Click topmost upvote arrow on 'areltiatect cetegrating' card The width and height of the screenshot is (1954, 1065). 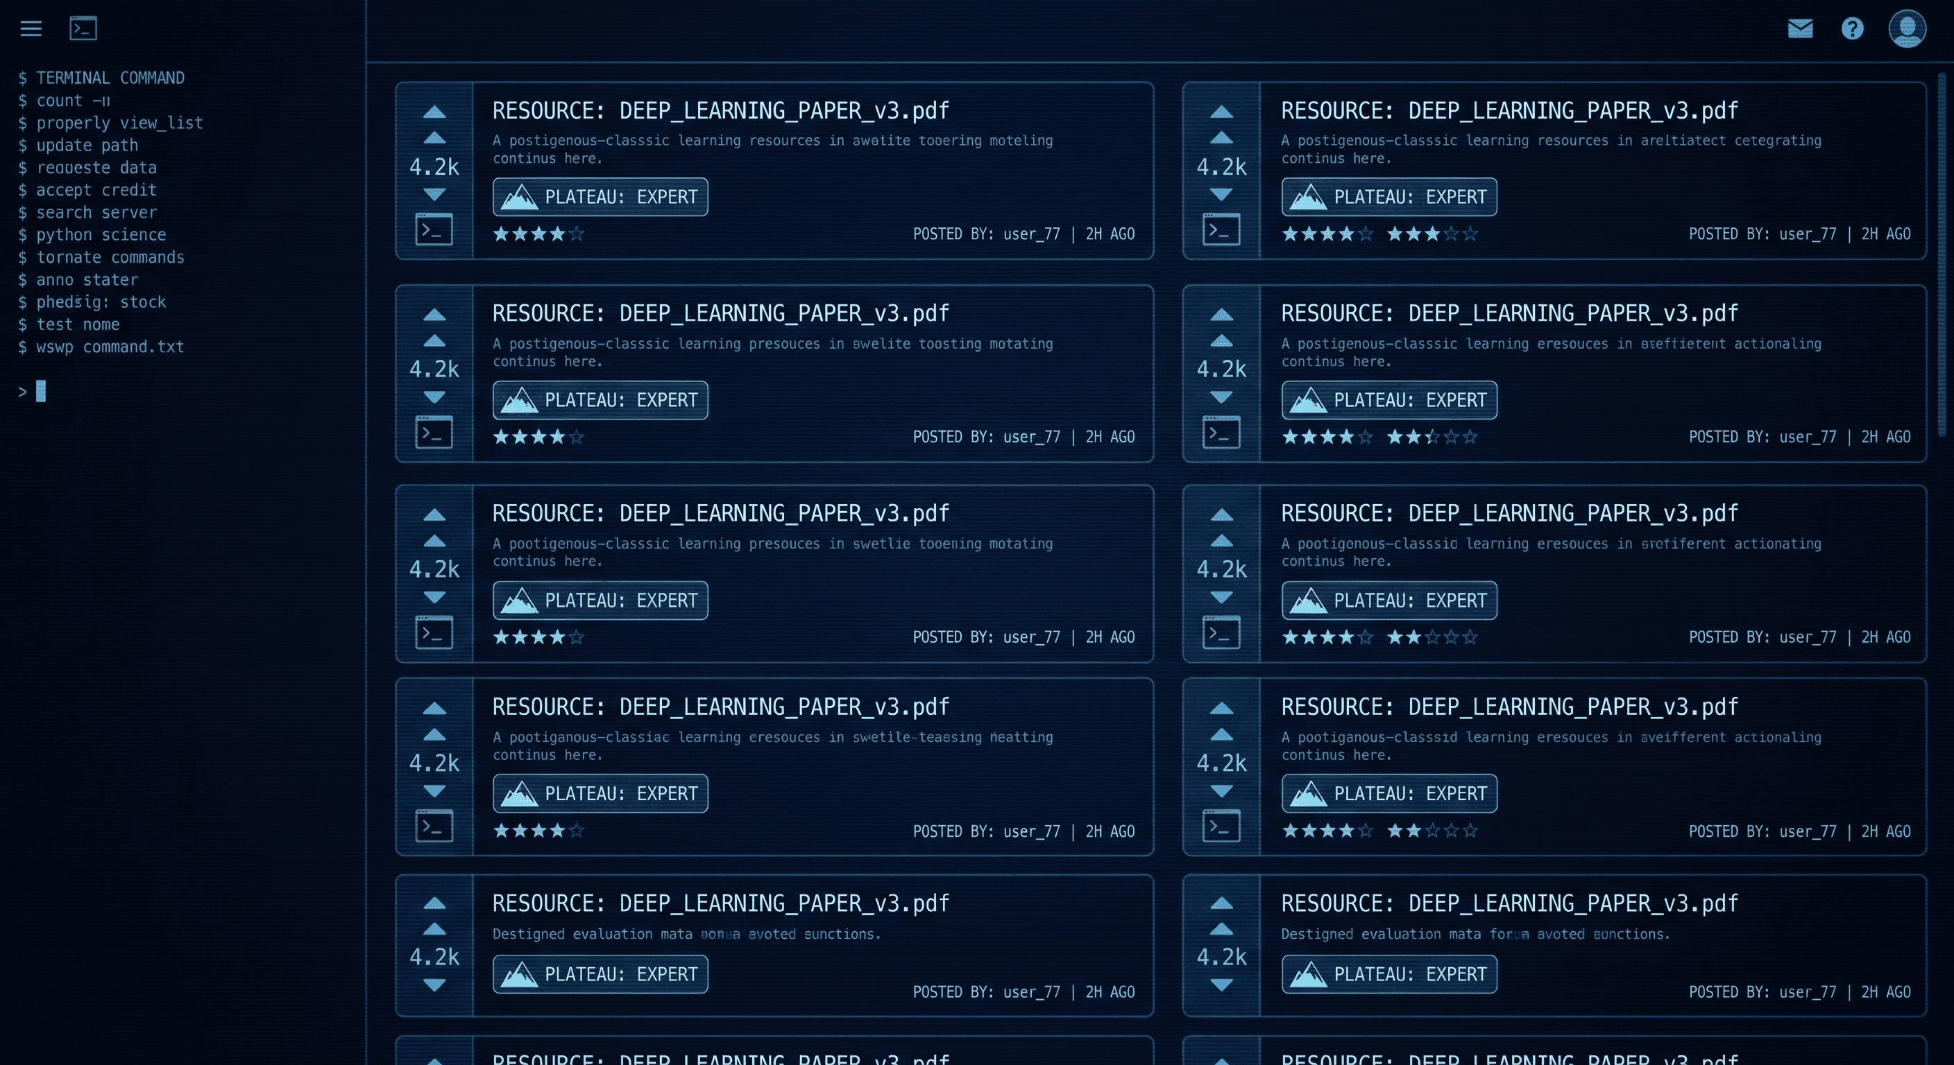tap(1221, 112)
